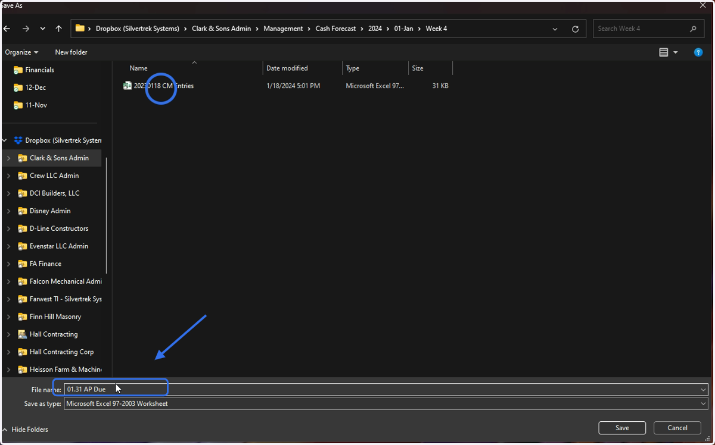Click the File name field containing 01.31 AP Due

[386, 390]
